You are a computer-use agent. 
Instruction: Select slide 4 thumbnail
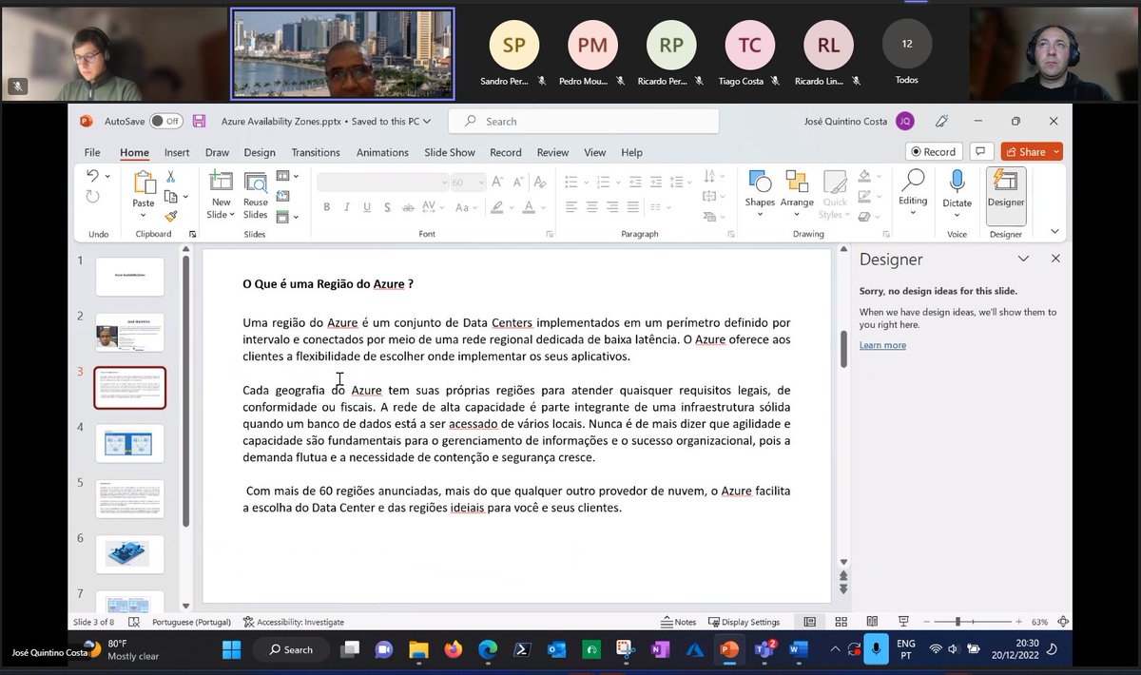tap(129, 443)
